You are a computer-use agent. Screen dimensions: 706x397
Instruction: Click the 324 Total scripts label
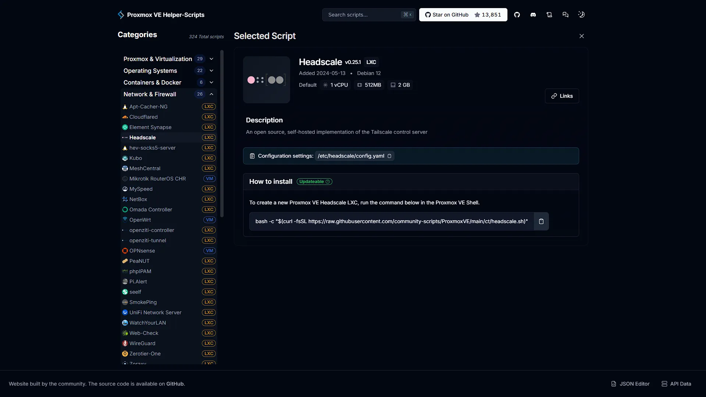point(206,37)
